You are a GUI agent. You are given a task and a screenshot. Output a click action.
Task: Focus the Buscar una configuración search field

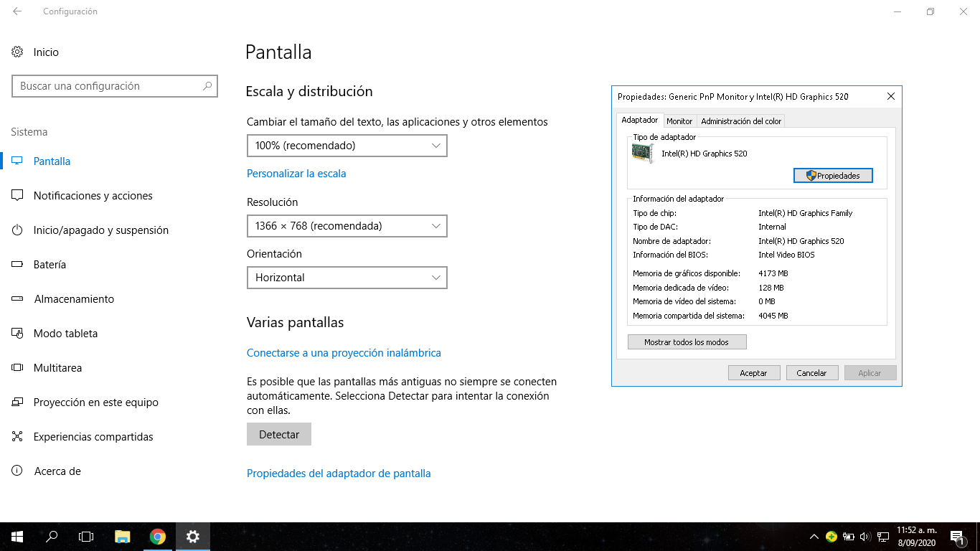click(115, 86)
